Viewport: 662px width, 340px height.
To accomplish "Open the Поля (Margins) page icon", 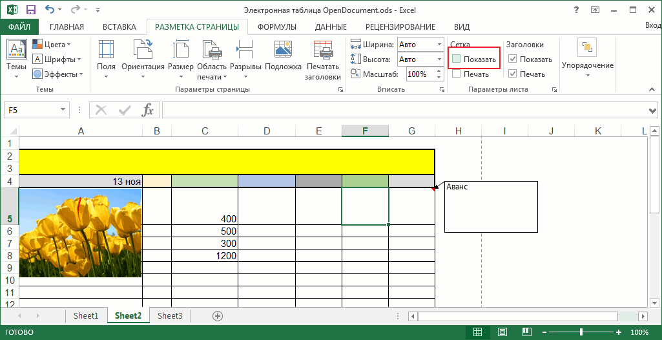I will [106, 50].
